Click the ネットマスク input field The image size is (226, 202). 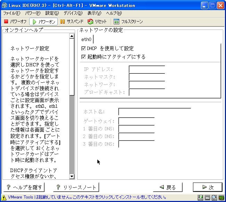[147, 77]
